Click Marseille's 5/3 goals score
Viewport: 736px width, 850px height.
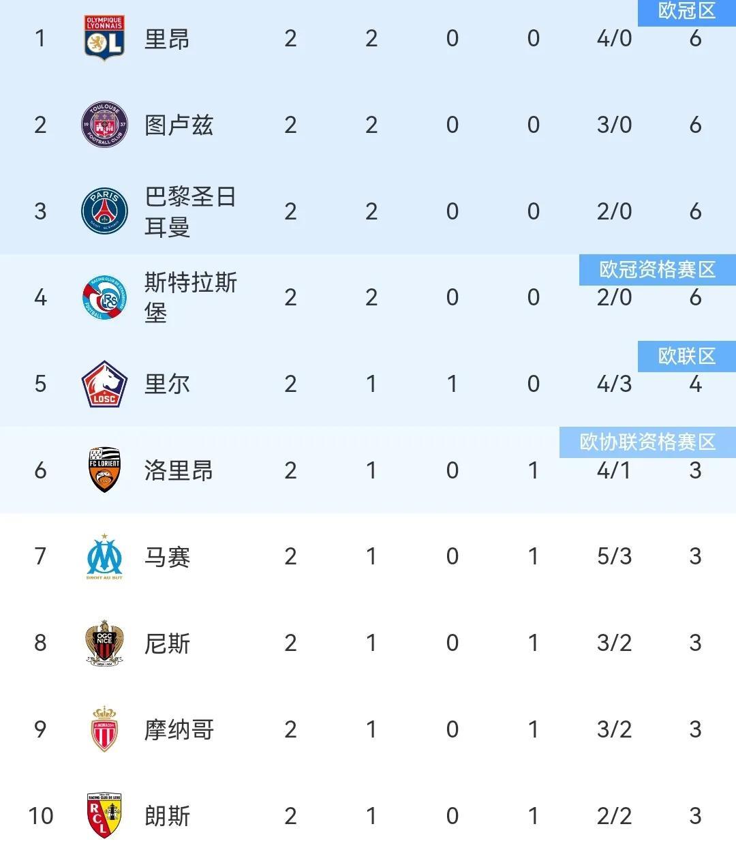614,557
